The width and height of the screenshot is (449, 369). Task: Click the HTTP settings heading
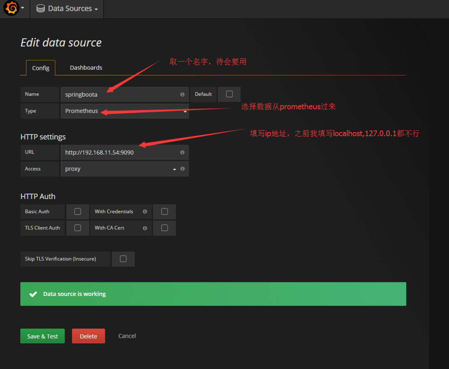(43, 137)
